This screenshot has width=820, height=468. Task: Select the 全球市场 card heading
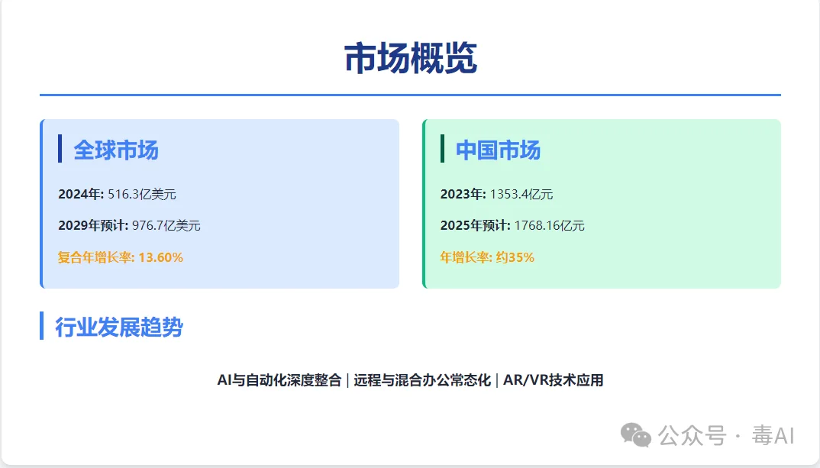[x=116, y=150]
